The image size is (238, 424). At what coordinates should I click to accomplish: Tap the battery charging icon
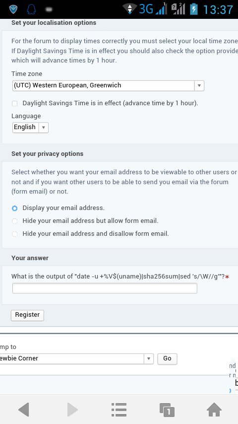click(194, 9)
